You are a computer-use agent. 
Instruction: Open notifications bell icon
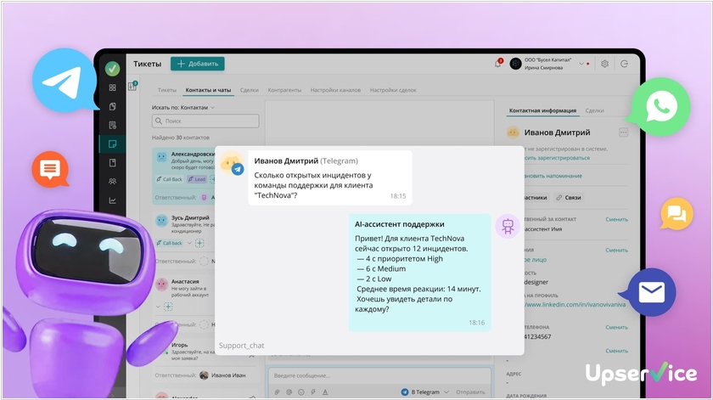pos(498,64)
